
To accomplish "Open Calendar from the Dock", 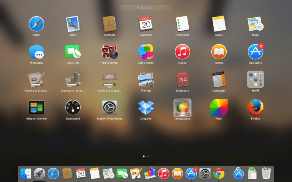I will tap(81, 174).
